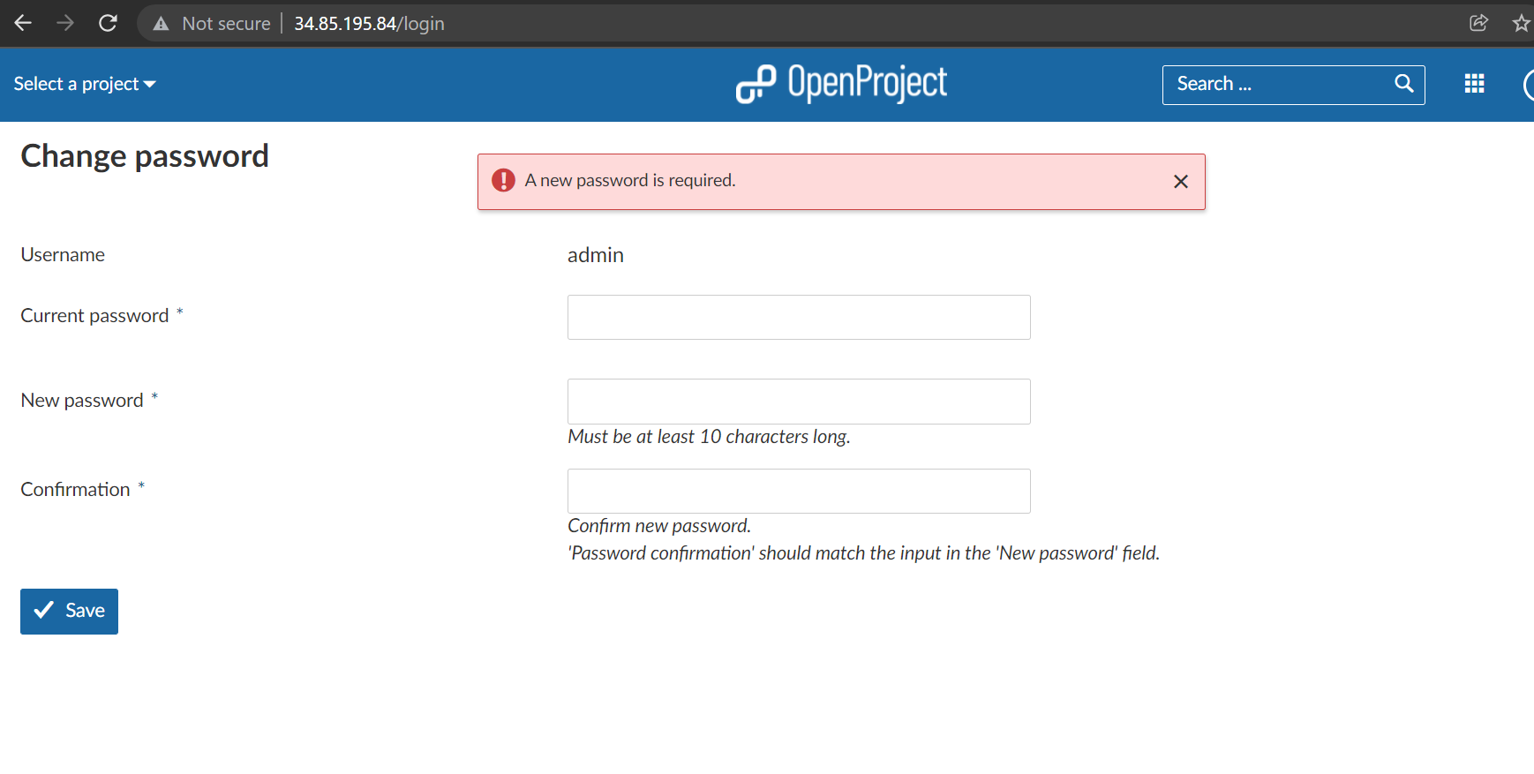
Task: Click the admin username text
Action: point(595,255)
